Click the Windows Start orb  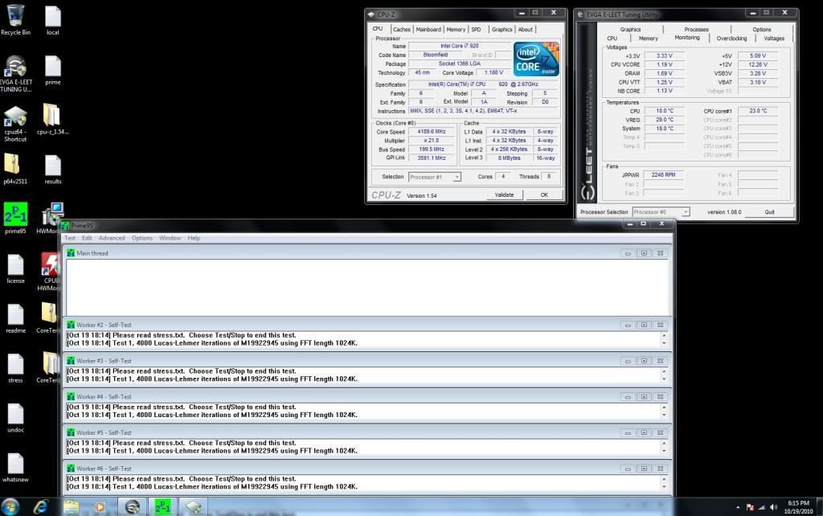point(11,506)
